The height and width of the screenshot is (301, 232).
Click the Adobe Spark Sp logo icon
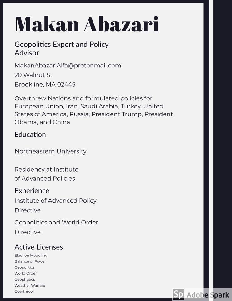(179, 295)
